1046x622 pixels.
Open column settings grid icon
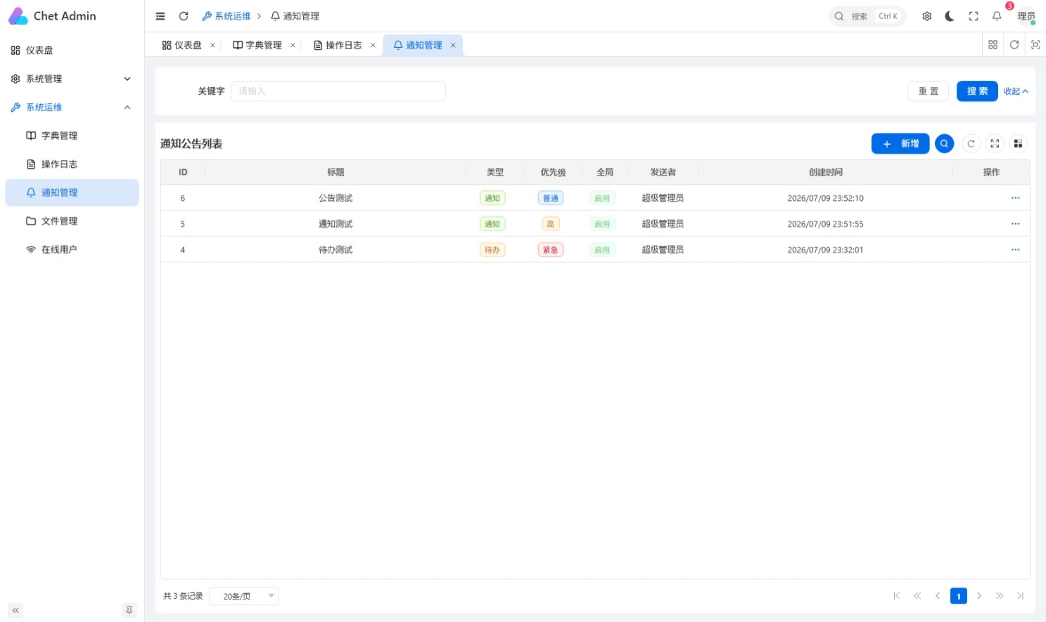(1018, 143)
